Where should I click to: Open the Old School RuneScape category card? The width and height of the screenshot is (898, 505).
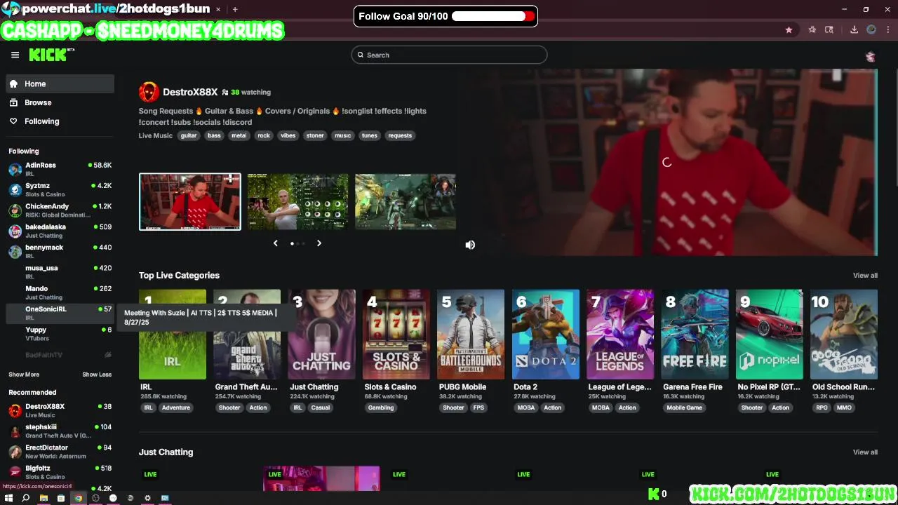(x=844, y=335)
